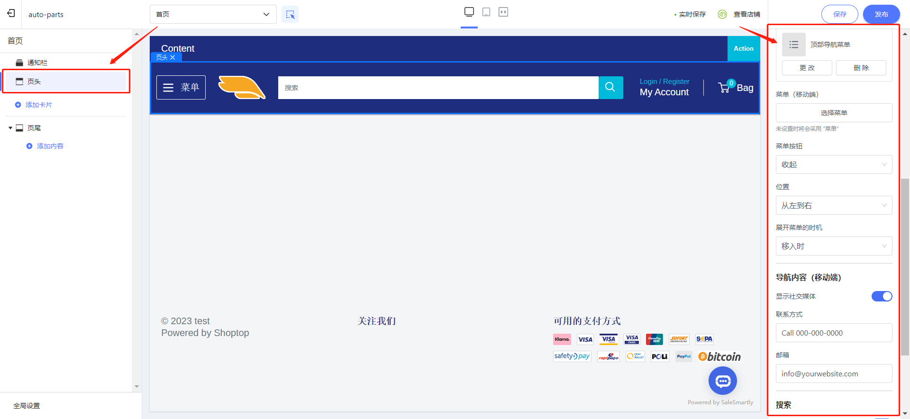Collapse the 页尾 tree section

(10, 128)
